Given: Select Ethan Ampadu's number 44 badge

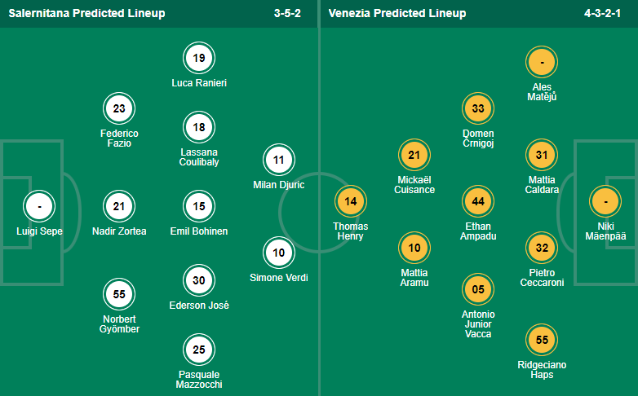Looking at the screenshot, I should pos(478,201).
